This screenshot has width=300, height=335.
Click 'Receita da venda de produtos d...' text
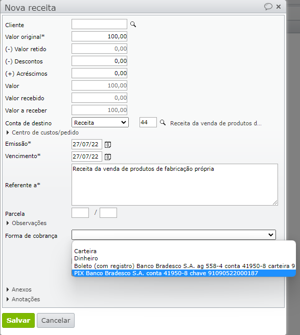pyautogui.click(x=216, y=123)
